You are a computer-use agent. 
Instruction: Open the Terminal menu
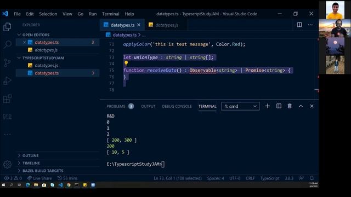point(111,14)
